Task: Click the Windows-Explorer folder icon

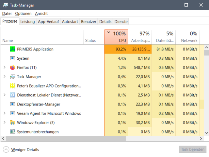Action: pos(12,123)
